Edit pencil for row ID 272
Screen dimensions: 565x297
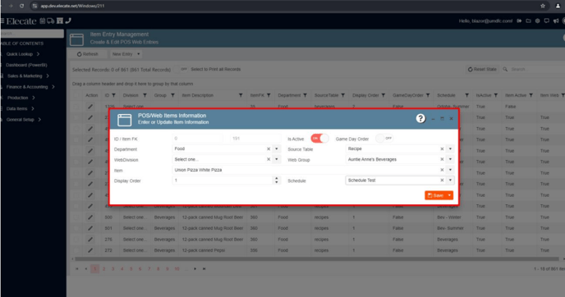(90, 250)
